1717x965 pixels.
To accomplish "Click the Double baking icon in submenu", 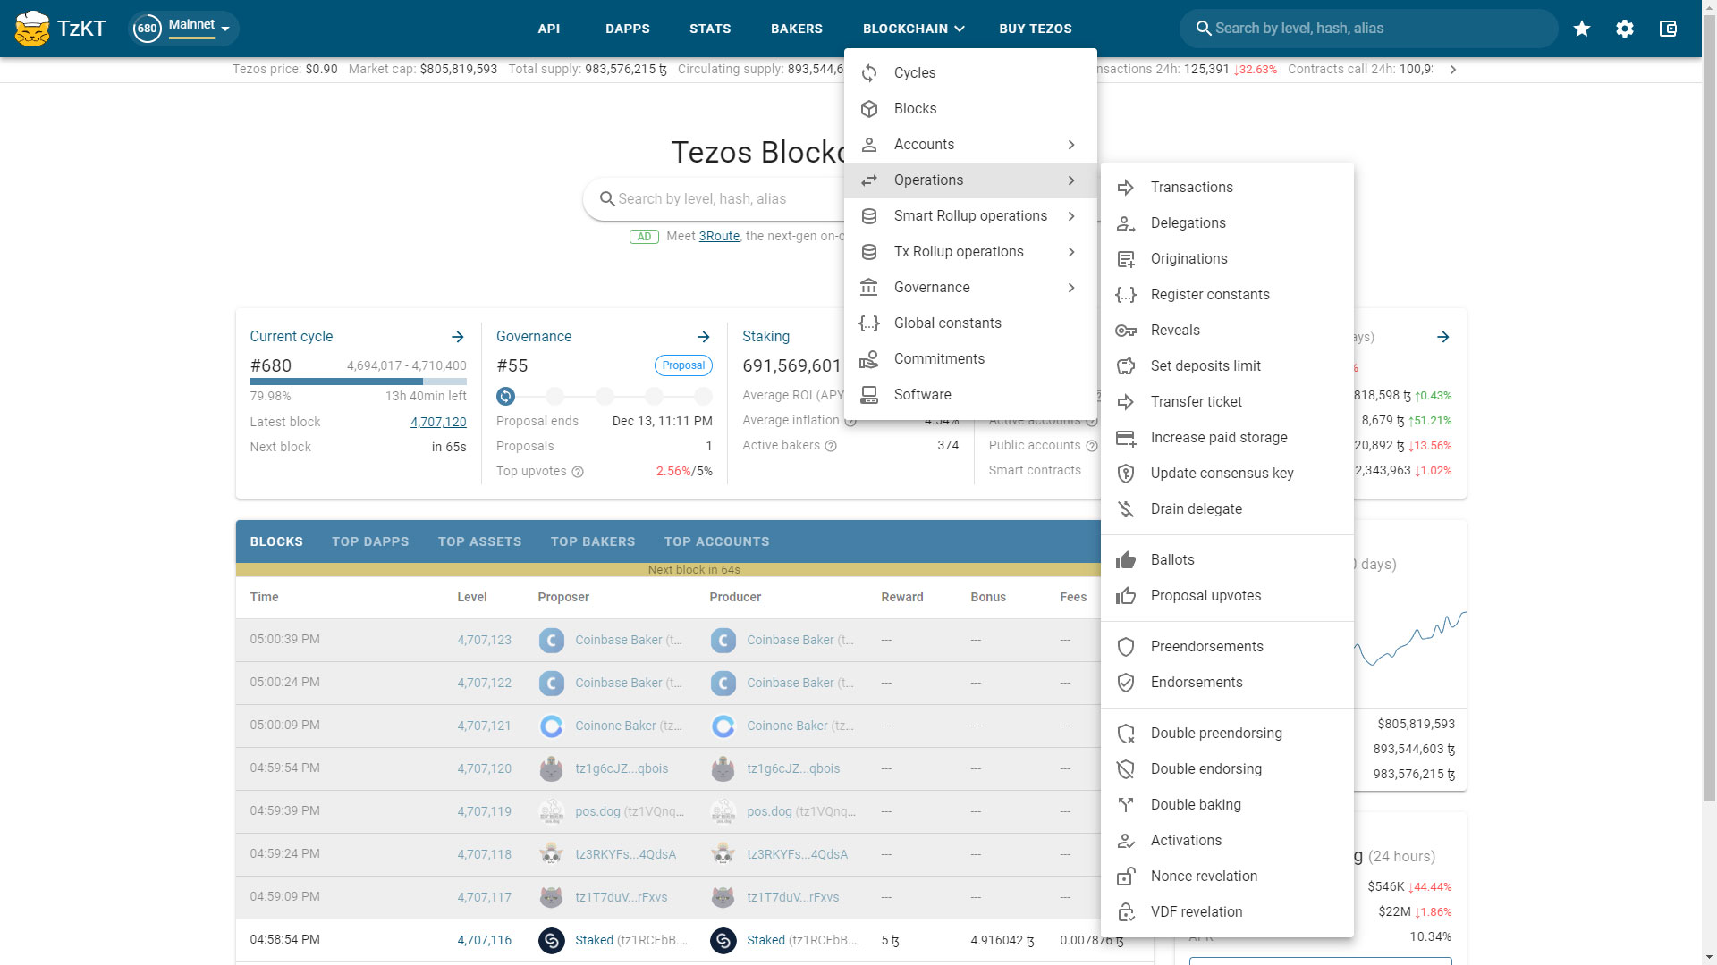I will coord(1126,805).
